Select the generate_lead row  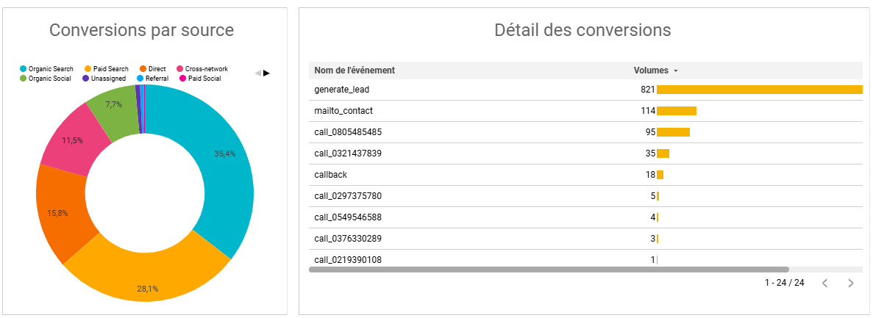tap(585, 90)
